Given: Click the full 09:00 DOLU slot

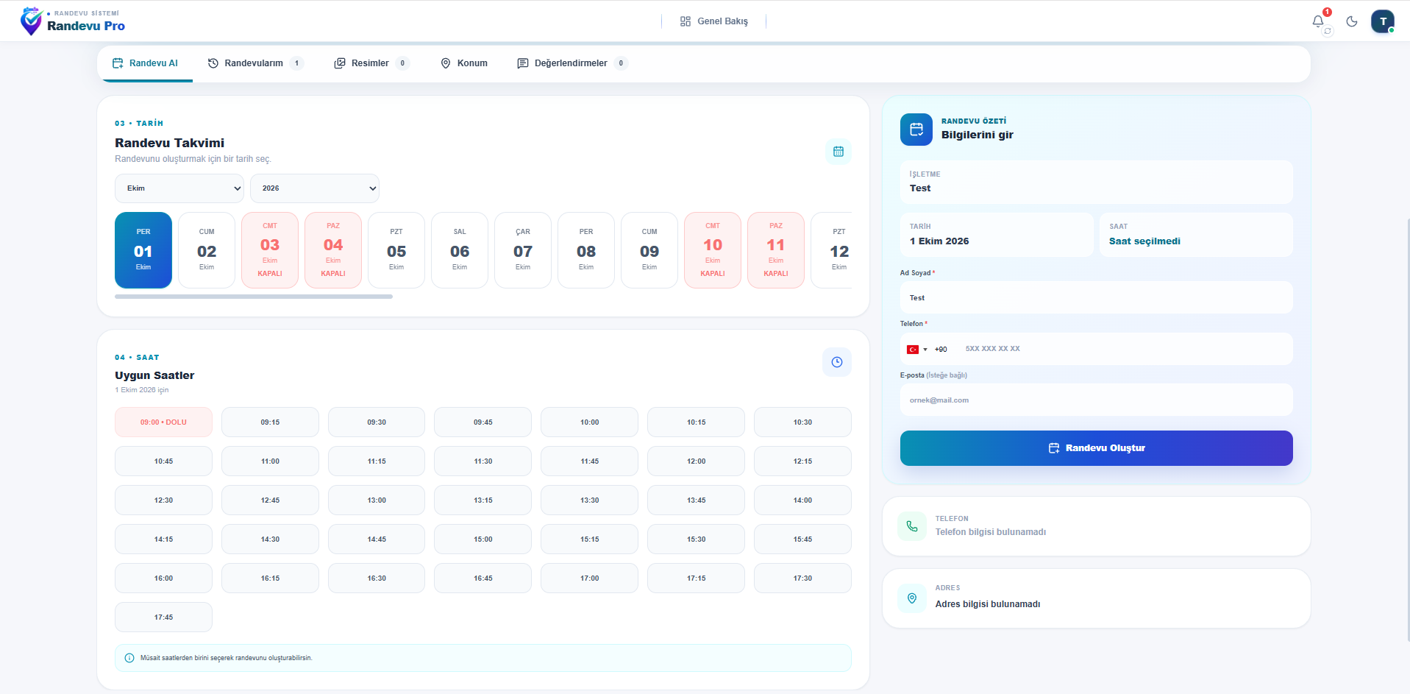Looking at the screenshot, I should coord(163,422).
